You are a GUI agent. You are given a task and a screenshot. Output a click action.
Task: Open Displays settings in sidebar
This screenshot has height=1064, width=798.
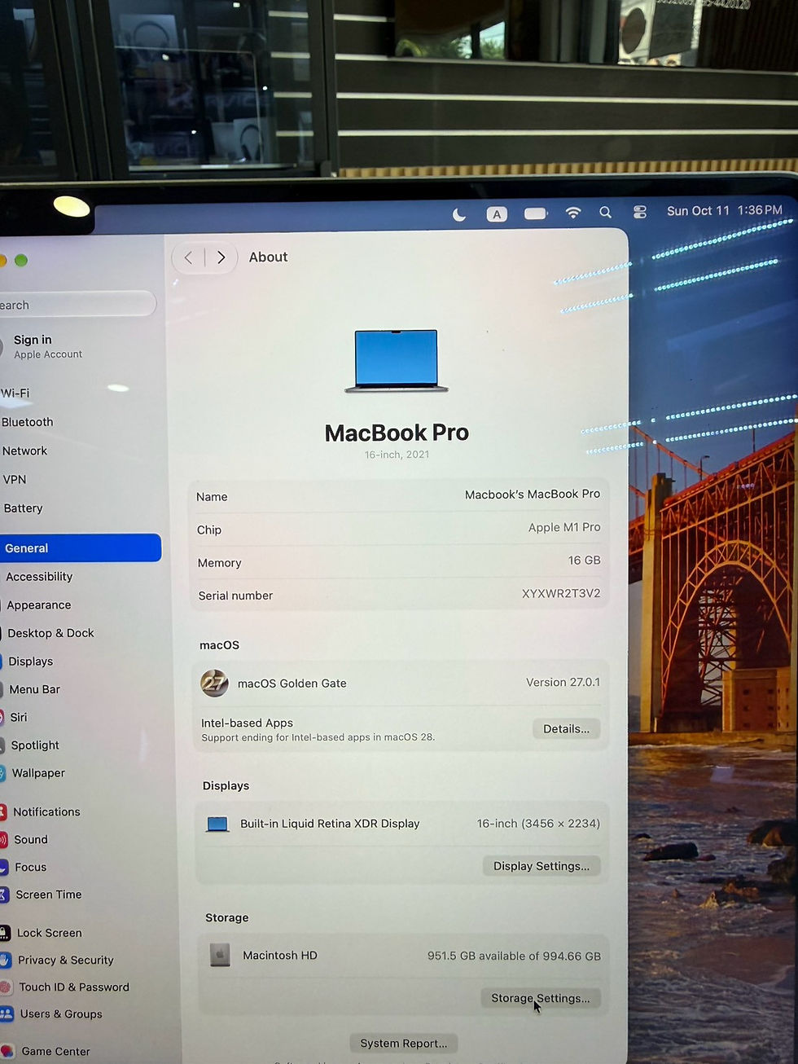(x=30, y=662)
